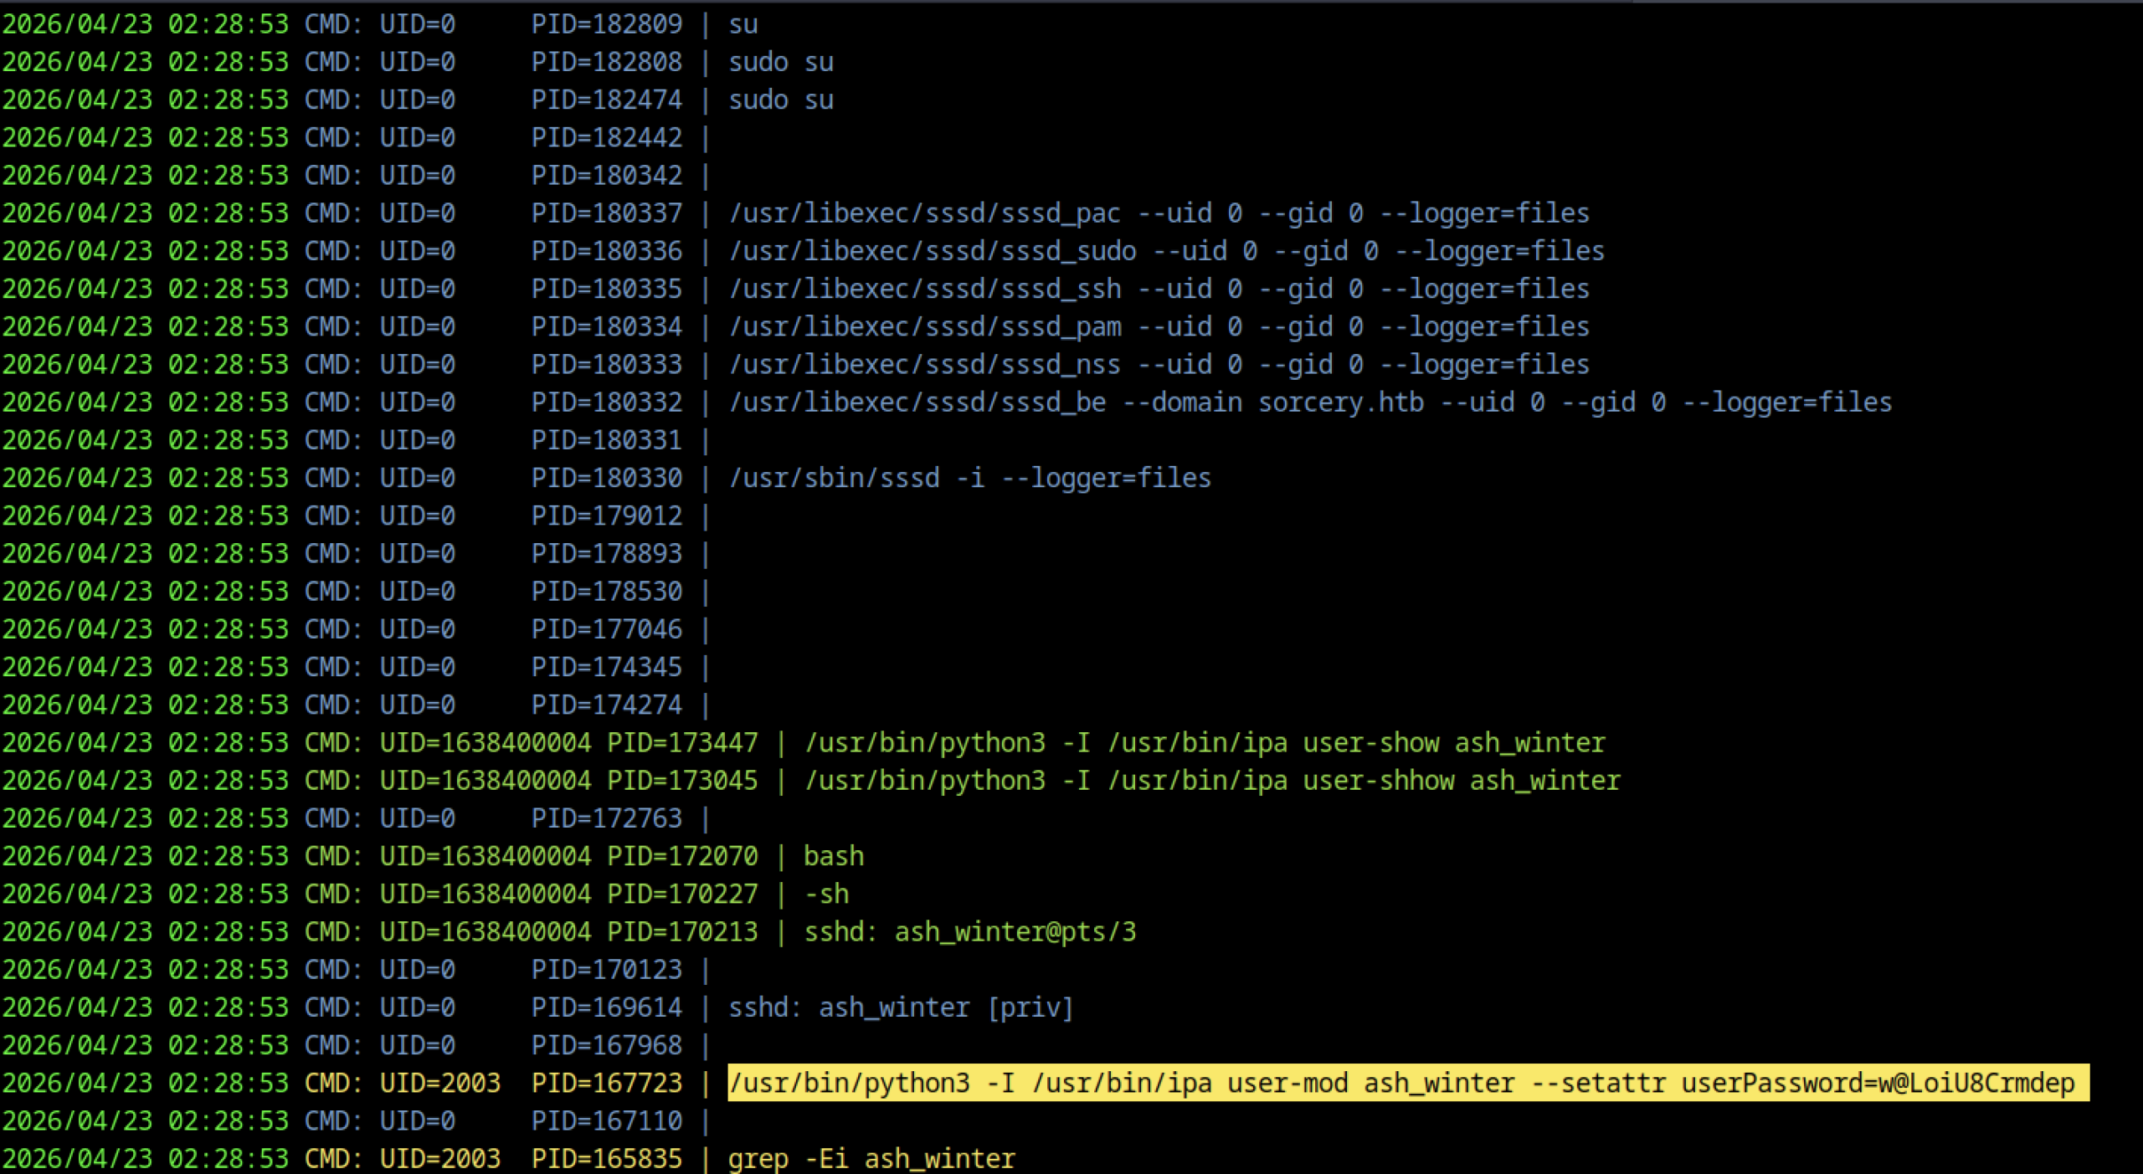Screen dimensions: 2143x1174
Task: Click the '/usr/sbin/sssd -i' command
Action: click(969, 478)
